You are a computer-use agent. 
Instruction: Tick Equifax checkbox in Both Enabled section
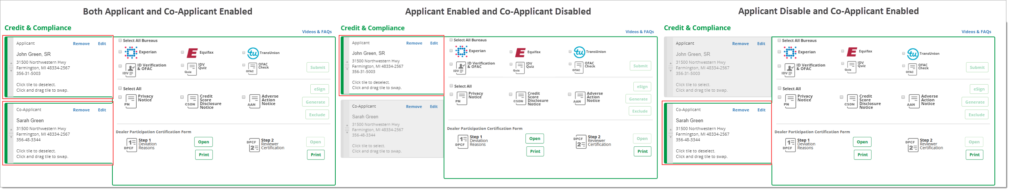[183, 52]
